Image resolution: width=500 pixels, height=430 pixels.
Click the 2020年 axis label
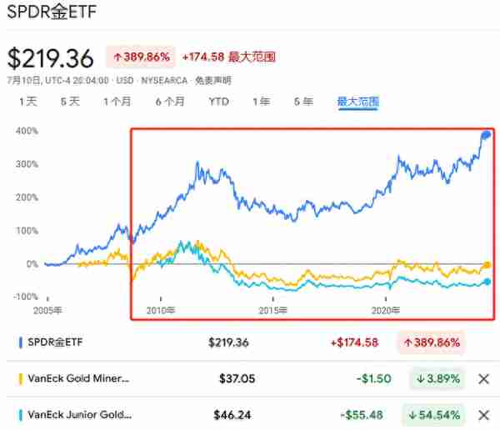[x=386, y=310]
